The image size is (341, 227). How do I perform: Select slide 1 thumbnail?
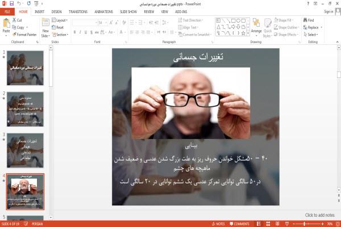[x=25, y=68]
